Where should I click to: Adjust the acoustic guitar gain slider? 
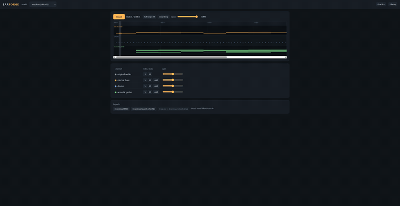(173, 92)
